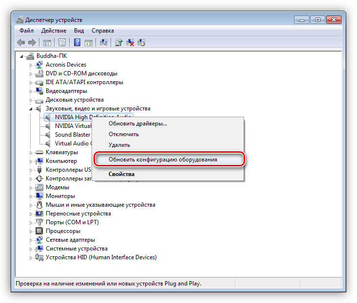357x303 pixels.
Task: Expand the Мониторы node arrow
Action: click(31, 196)
